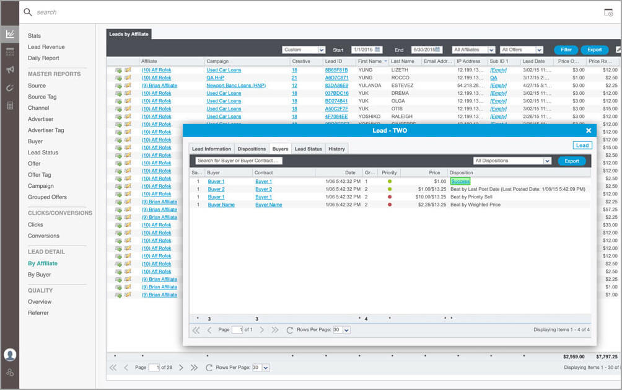Image resolution: width=622 pixels, height=390 pixels.
Task: Switch to the Lead Status tab
Action: 308,149
